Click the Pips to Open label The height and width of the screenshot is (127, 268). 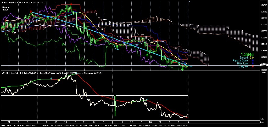point(240,61)
